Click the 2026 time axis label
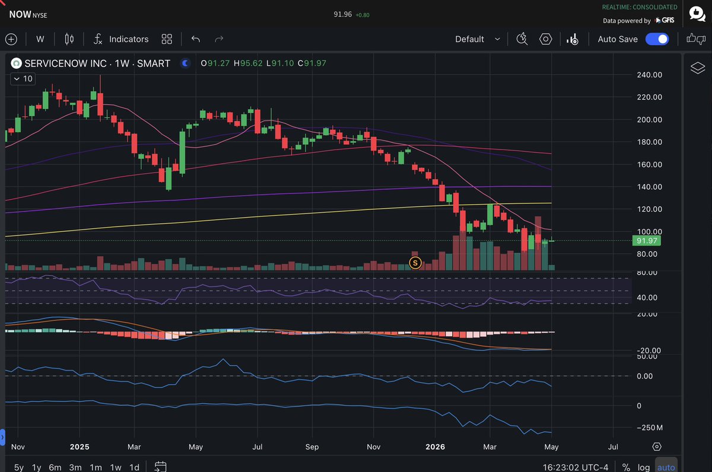 tap(434, 447)
